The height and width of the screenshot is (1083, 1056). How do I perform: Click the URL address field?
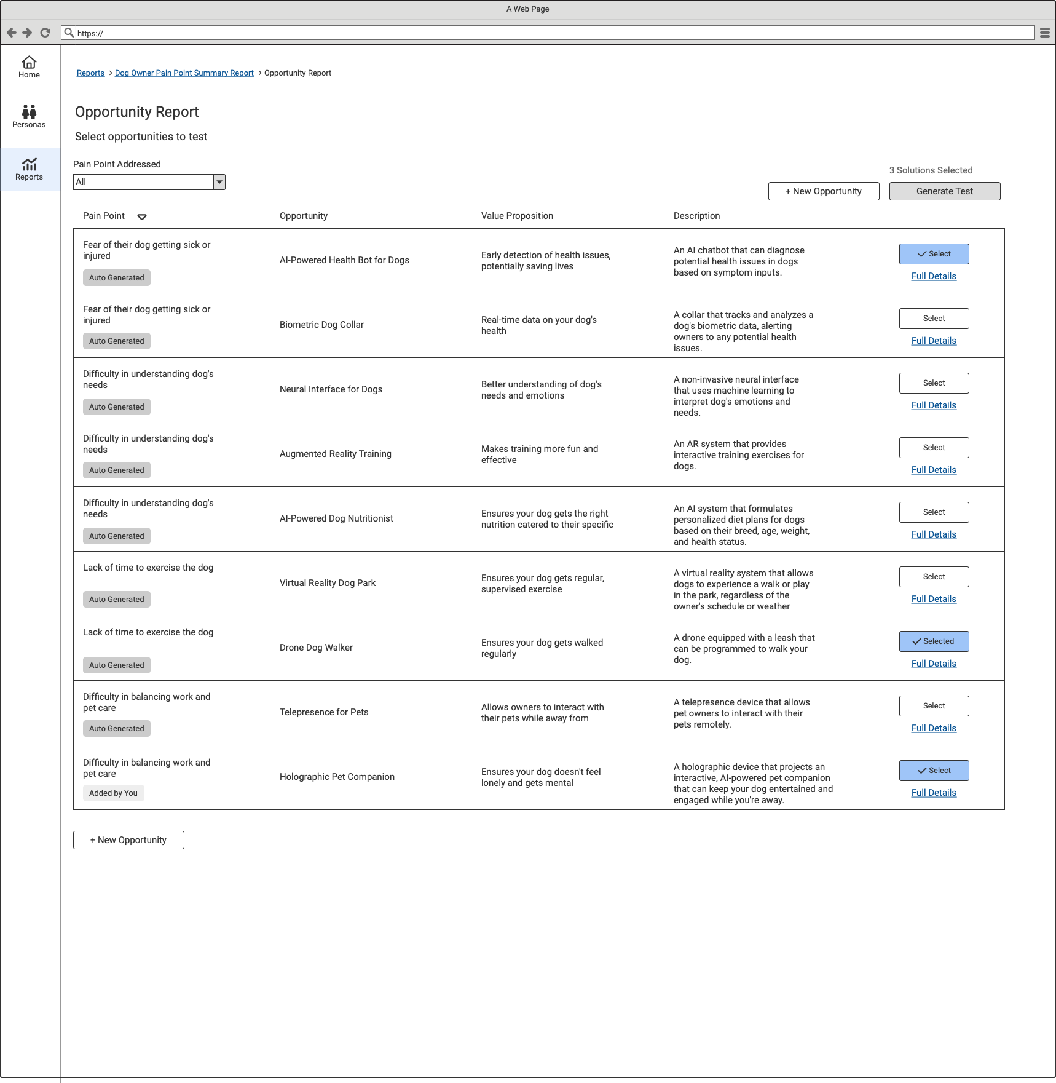tap(548, 33)
